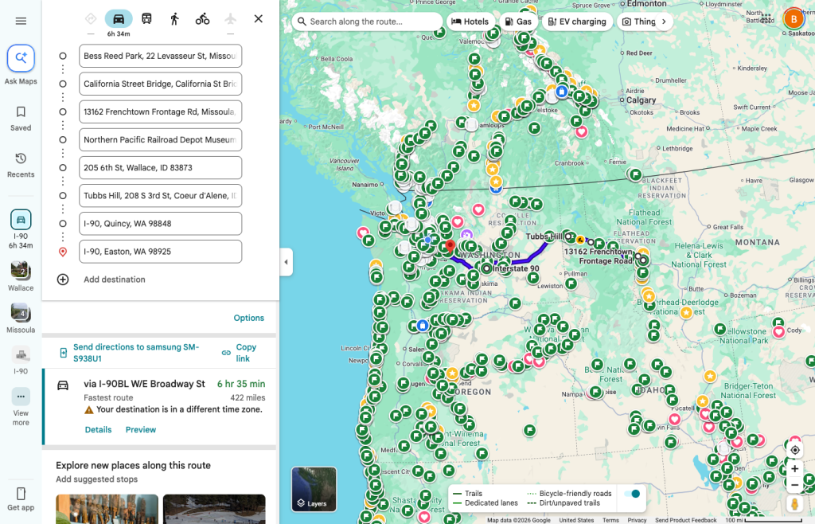Click 13162 Frenchtown Frontage Road map label
This screenshot has width=815, height=524.
pos(599,256)
